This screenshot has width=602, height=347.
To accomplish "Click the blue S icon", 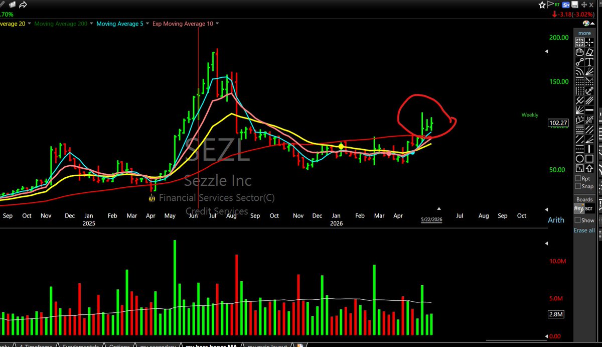I will (565, 5).
